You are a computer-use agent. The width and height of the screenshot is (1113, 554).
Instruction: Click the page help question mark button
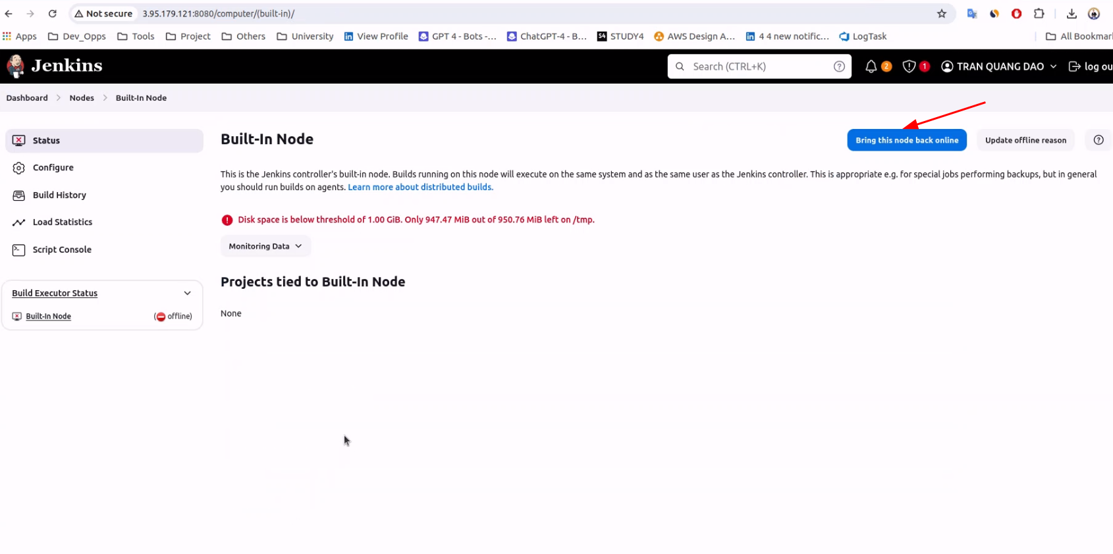pos(1099,140)
